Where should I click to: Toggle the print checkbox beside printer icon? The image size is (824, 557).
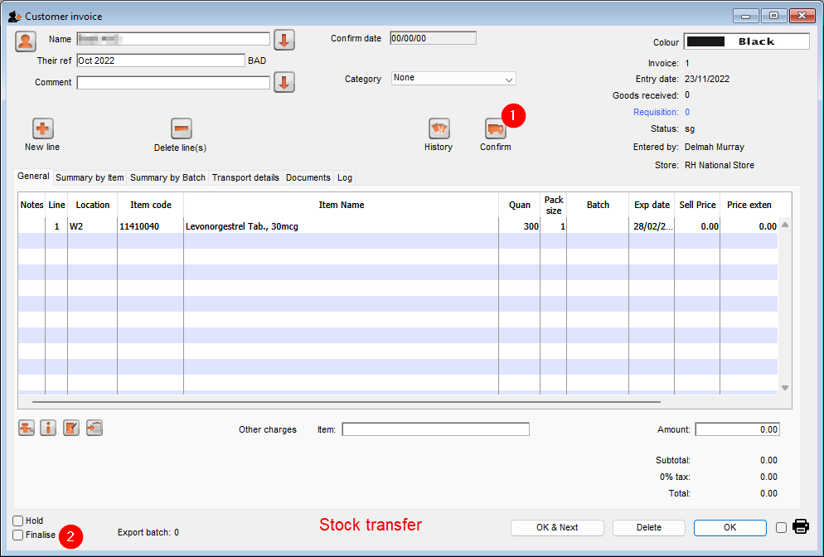[781, 527]
